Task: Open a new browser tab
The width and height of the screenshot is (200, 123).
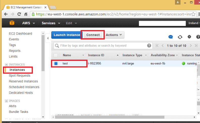Action: pyautogui.click(x=53, y=8)
